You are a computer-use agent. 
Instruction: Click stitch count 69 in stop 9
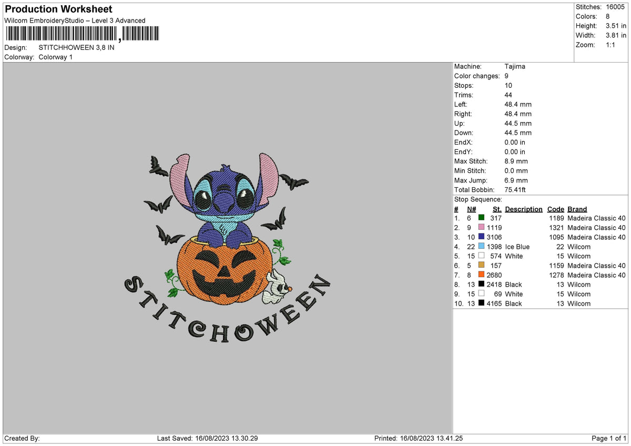coord(498,294)
